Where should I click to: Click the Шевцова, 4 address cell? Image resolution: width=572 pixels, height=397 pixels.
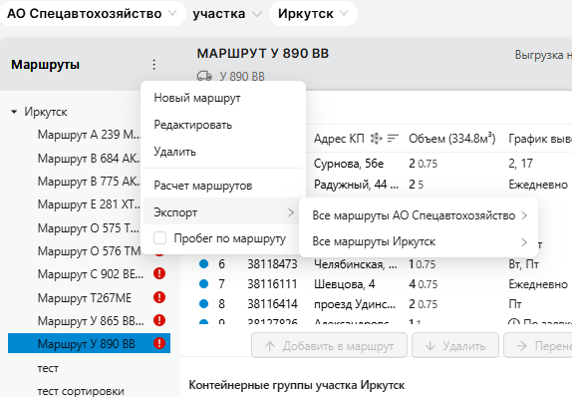click(x=345, y=283)
